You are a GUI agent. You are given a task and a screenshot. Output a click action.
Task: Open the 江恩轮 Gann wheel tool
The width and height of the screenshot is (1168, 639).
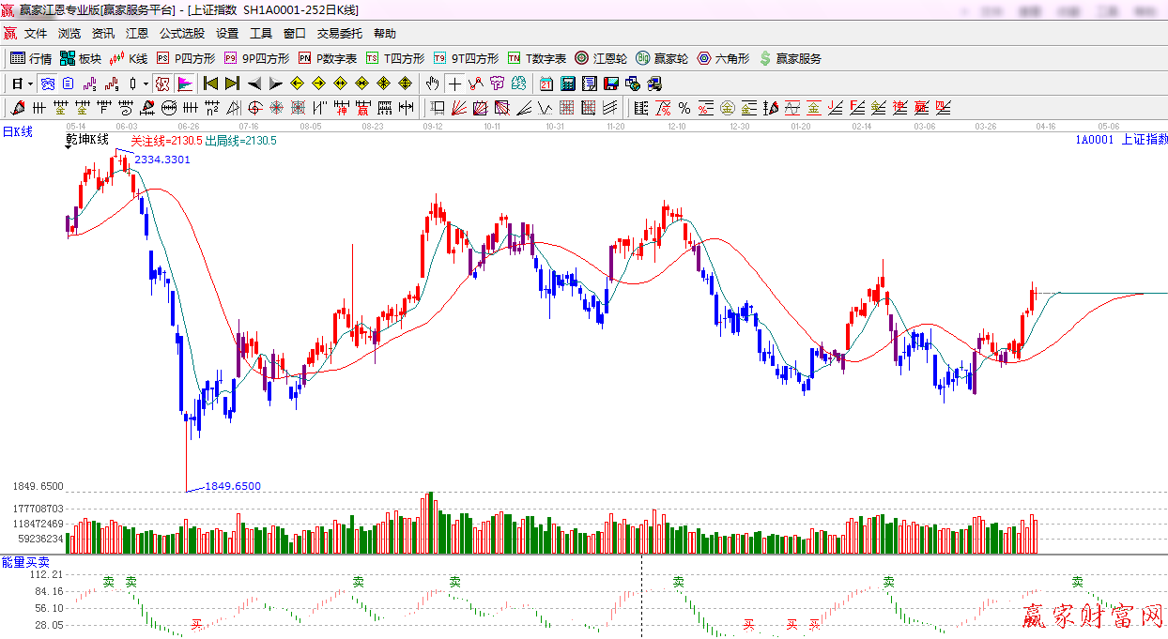point(601,58)
